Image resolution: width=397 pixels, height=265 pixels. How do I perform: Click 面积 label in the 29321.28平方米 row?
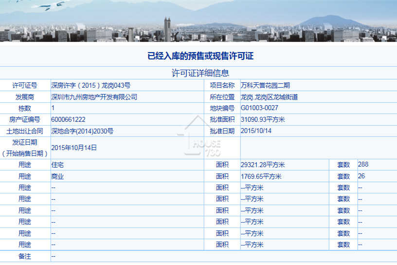coord(222,165)
